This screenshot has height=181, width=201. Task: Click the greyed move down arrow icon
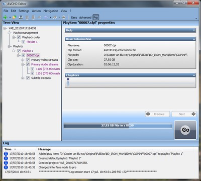[33, 17]
